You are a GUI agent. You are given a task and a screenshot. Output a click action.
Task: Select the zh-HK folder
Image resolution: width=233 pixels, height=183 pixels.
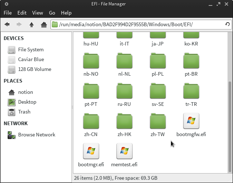click(124, 121)
